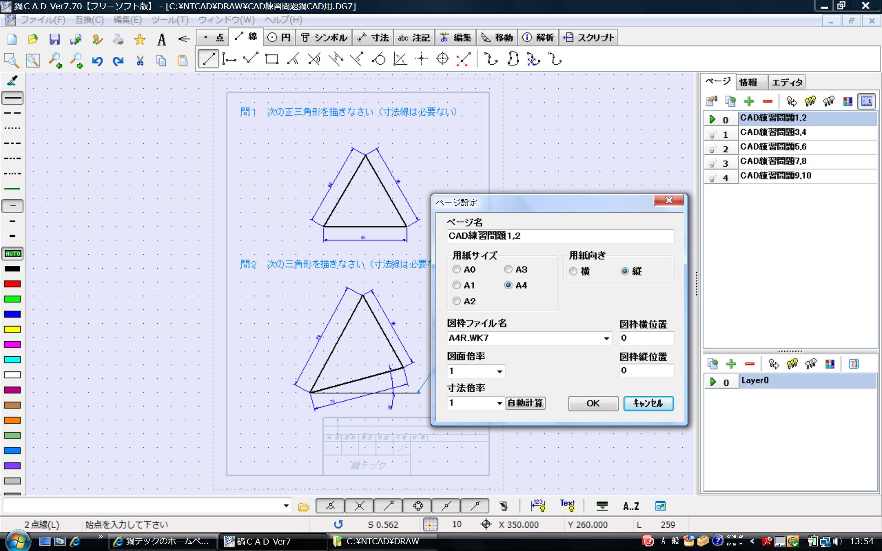Image resolution: width=882 pixels, height=551 pixels.
Task: Toggle the AUTO button in left sidebar
Action: pos(13,253)
